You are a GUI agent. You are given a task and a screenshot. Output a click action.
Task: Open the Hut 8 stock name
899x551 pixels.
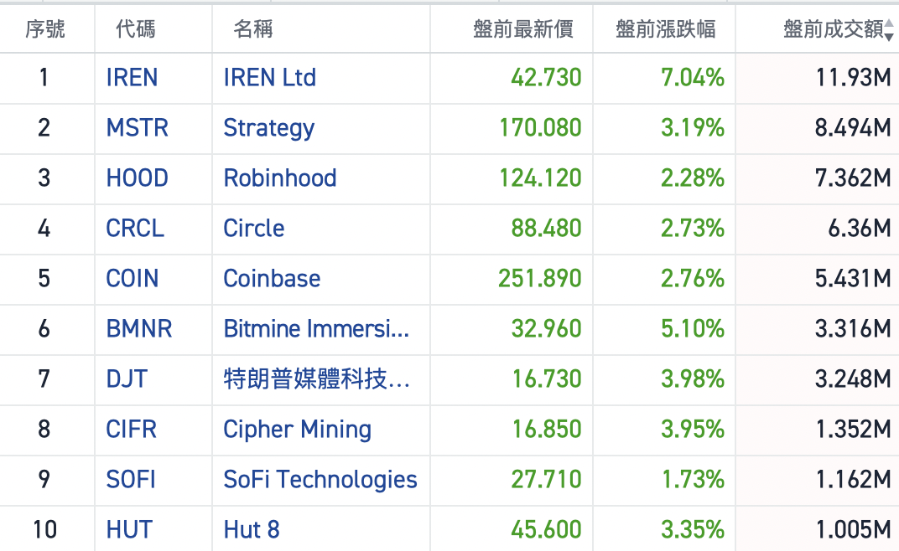point(251,530)
